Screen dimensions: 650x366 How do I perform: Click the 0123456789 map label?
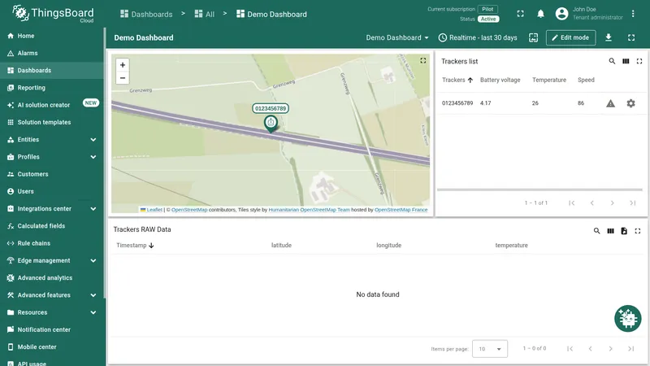coord(271,108)
